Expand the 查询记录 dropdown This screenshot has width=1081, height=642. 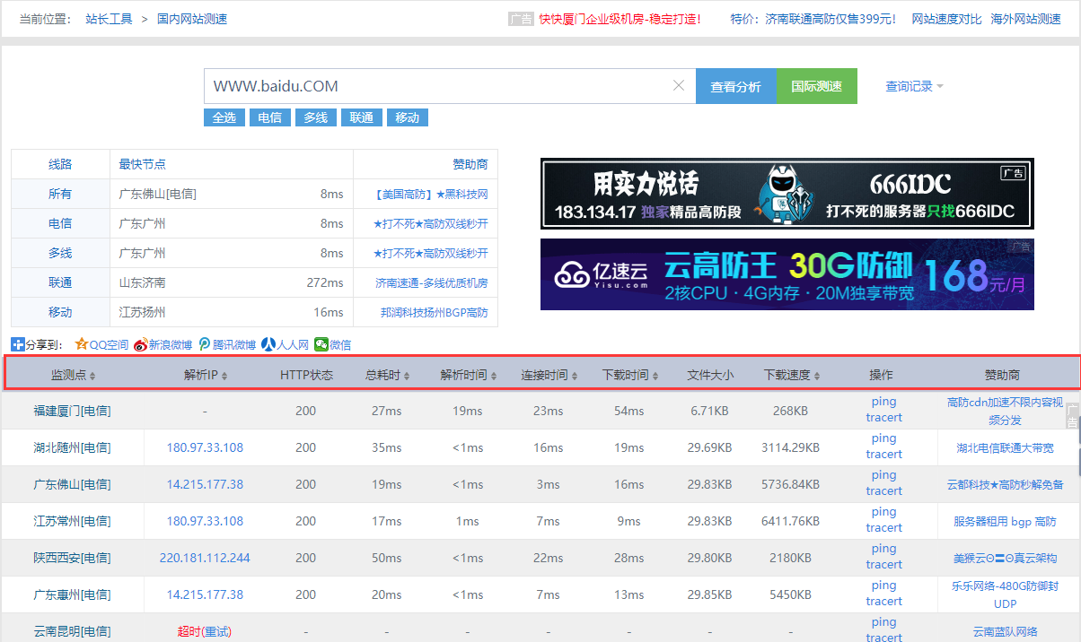[914, 86]
